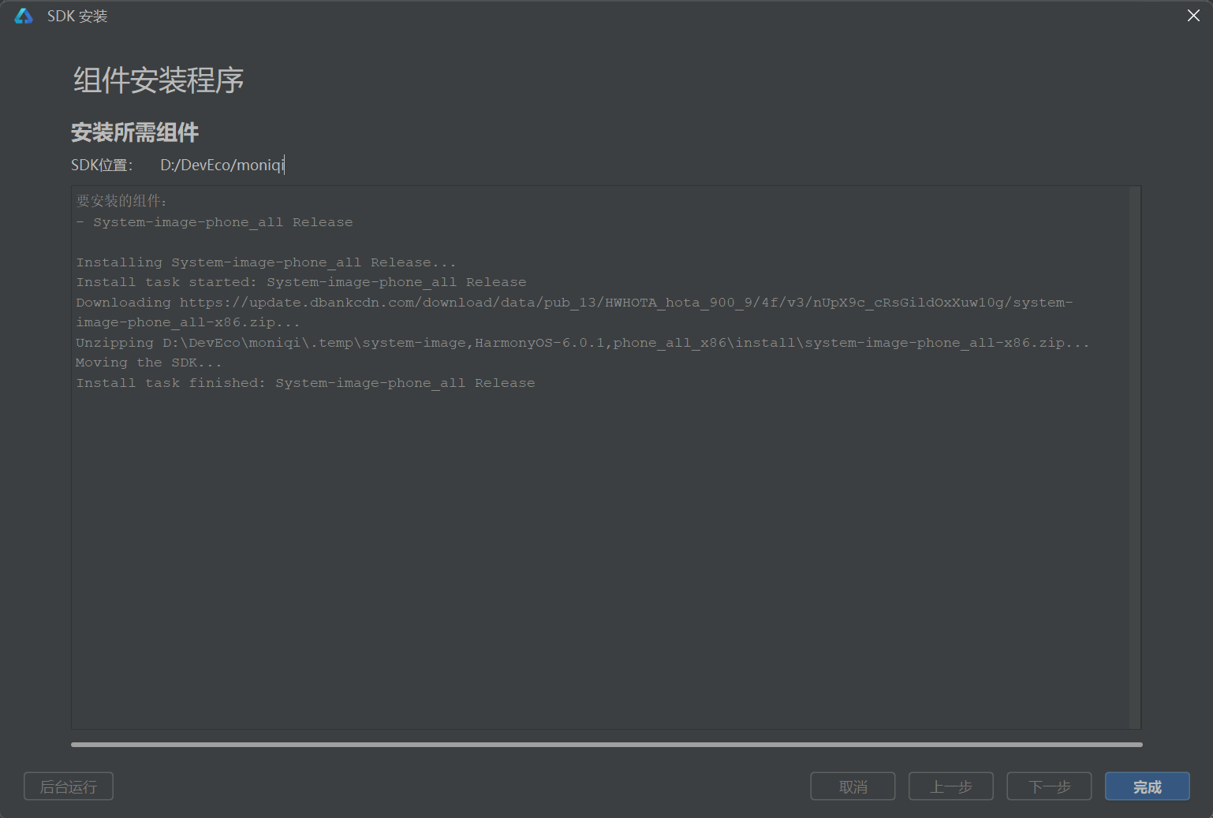Click the 要安装的组件 log line
1213x818 pixels.
121,201
